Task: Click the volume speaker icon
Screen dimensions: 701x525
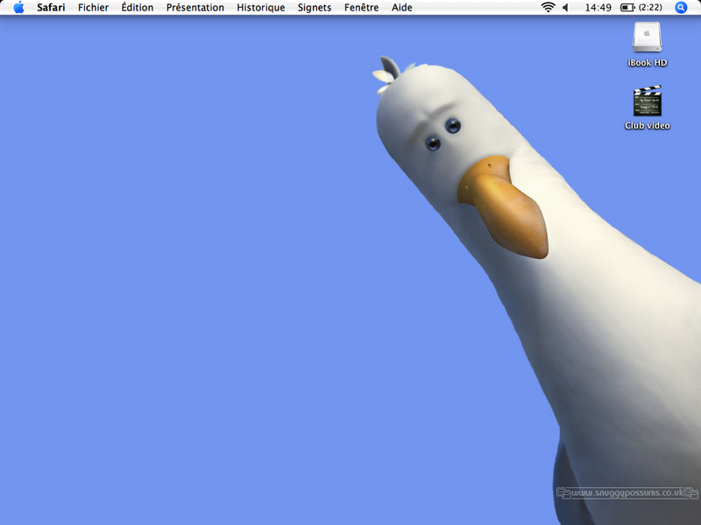Action: click(565, 8)
